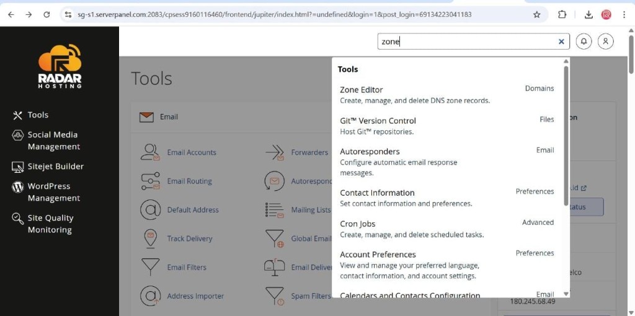
Task: Open the browser downloads icon
Action: tap(588, 15)
